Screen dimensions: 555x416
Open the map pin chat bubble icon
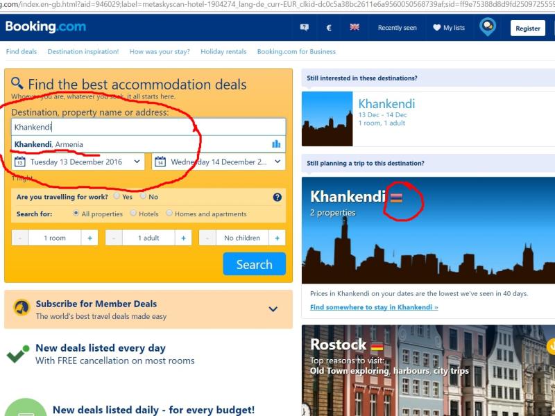pyautogui.click(x=488, y=27)
